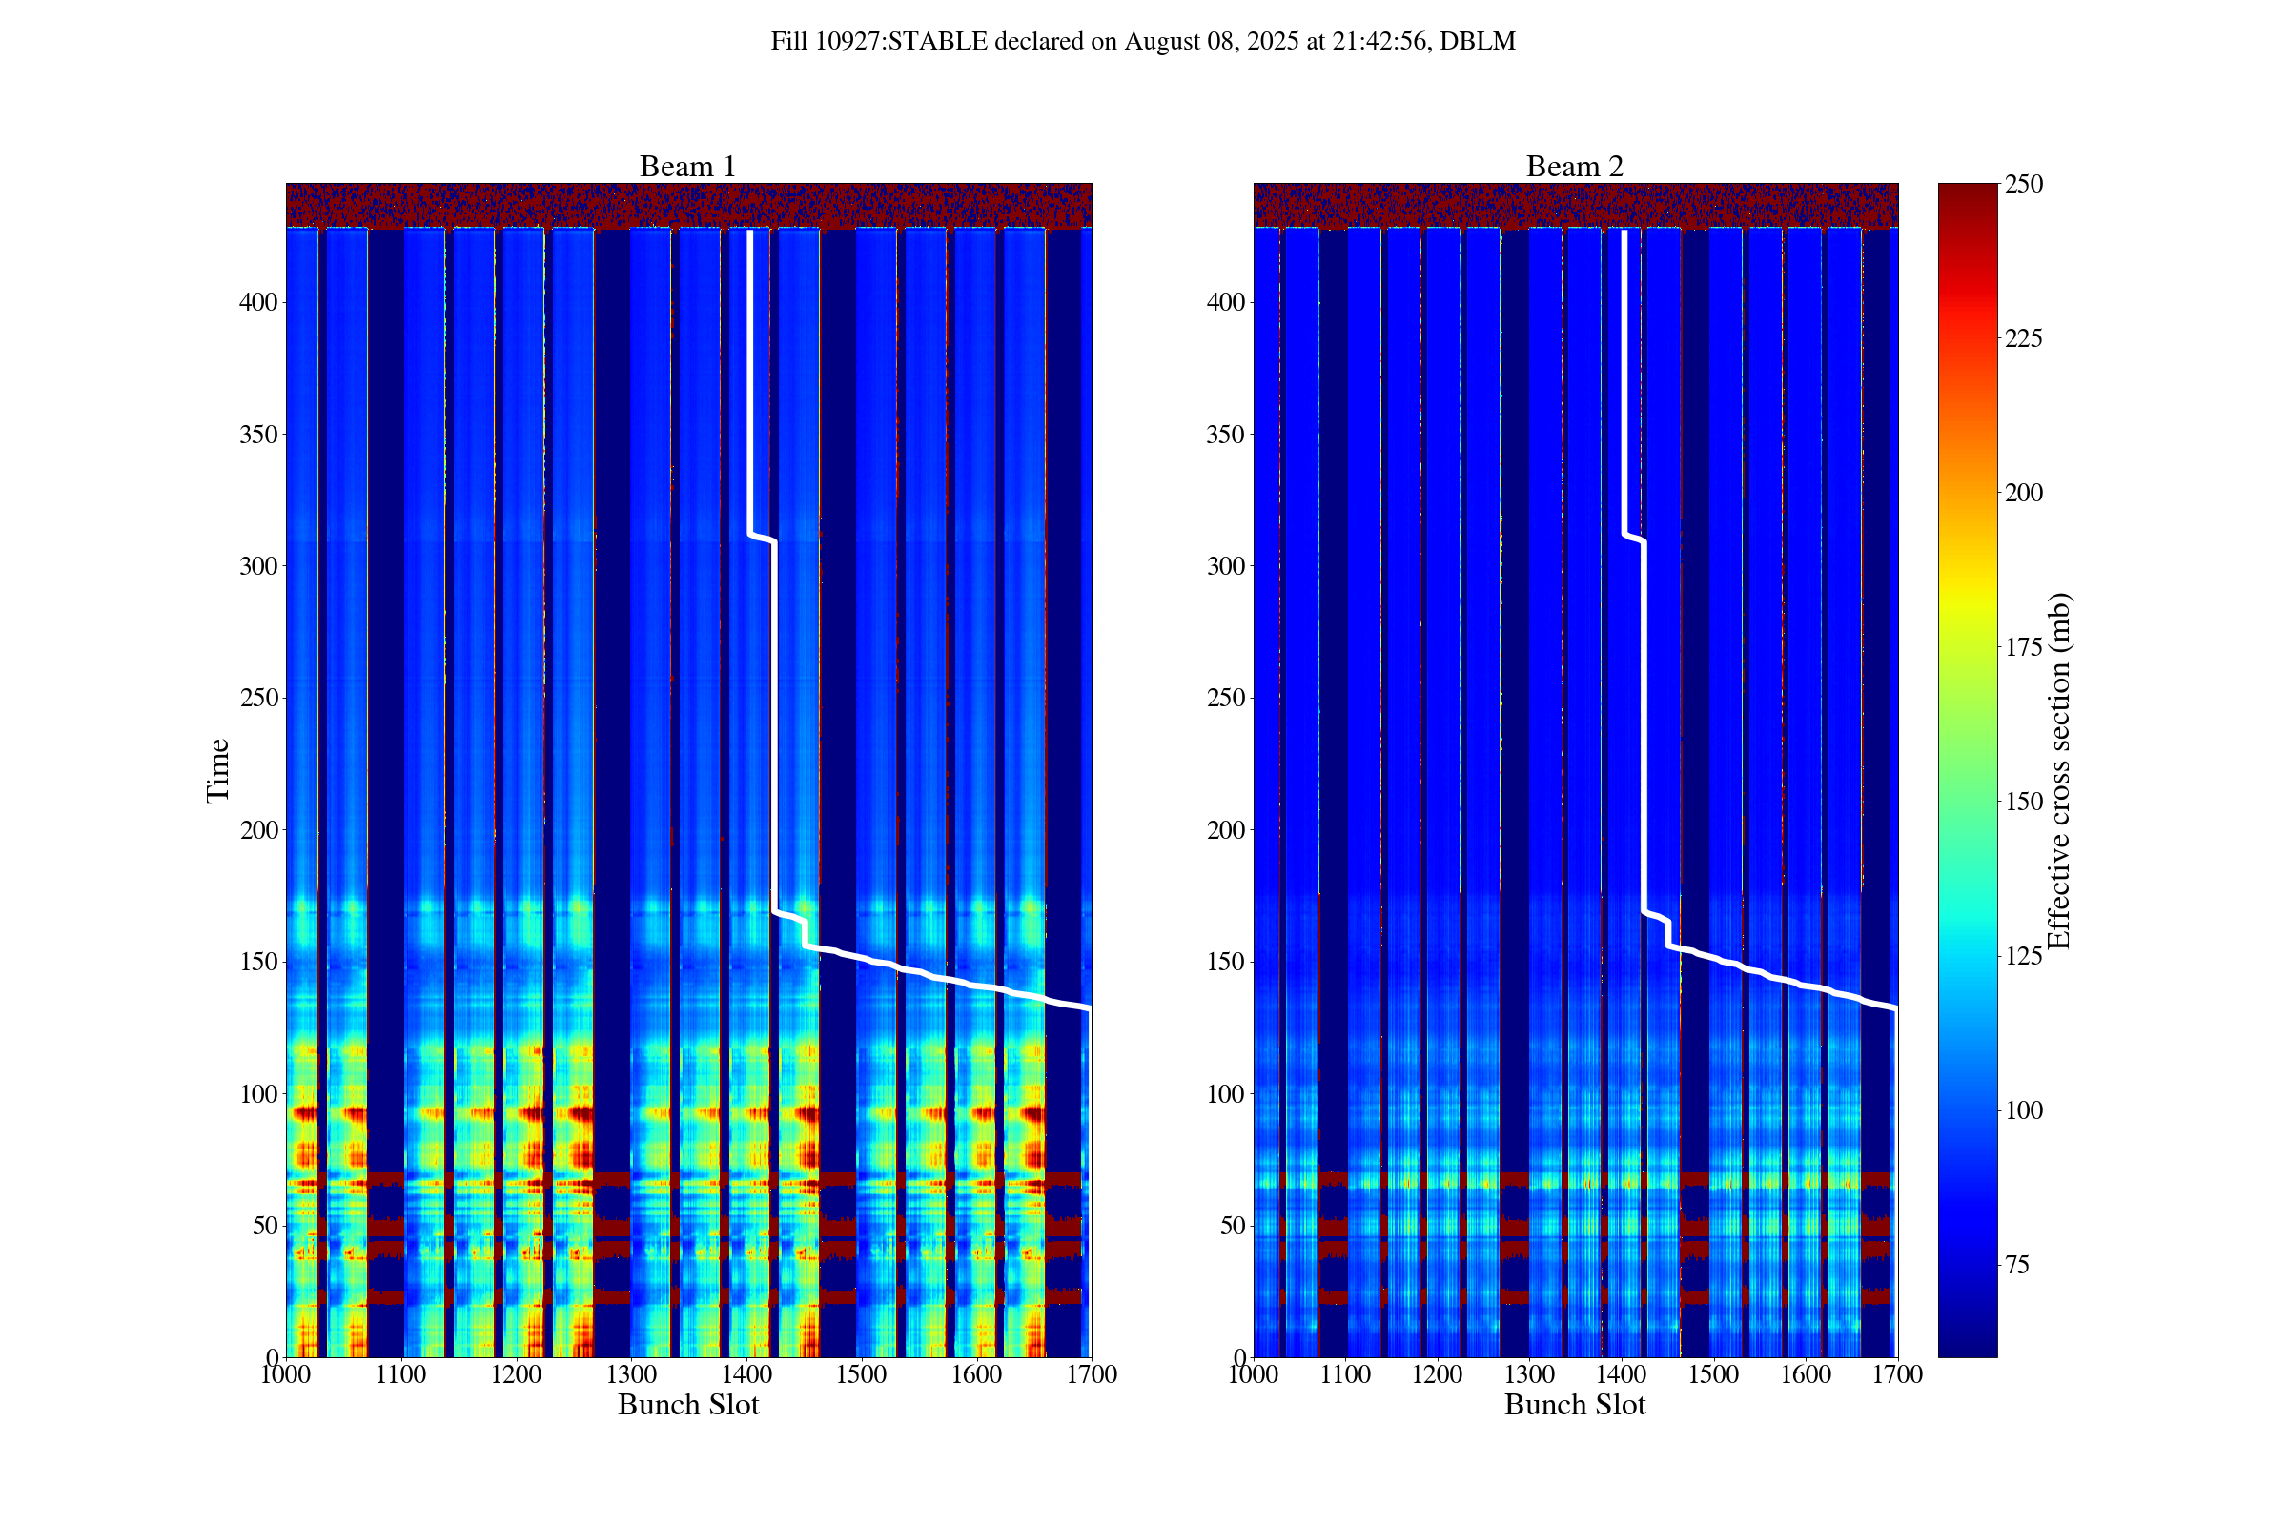Click the Time y-axis label
This screenshot has width=2288, height=1525.
218,770
